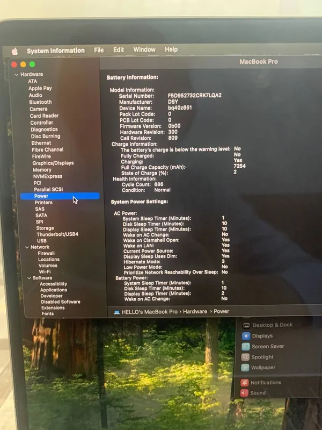Open the Window menu
The image size is (322, 430).
coord(144,49)
